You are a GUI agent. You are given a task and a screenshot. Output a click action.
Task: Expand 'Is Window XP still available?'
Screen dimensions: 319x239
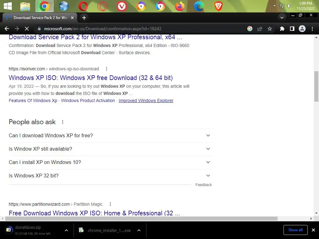[110, 149]
